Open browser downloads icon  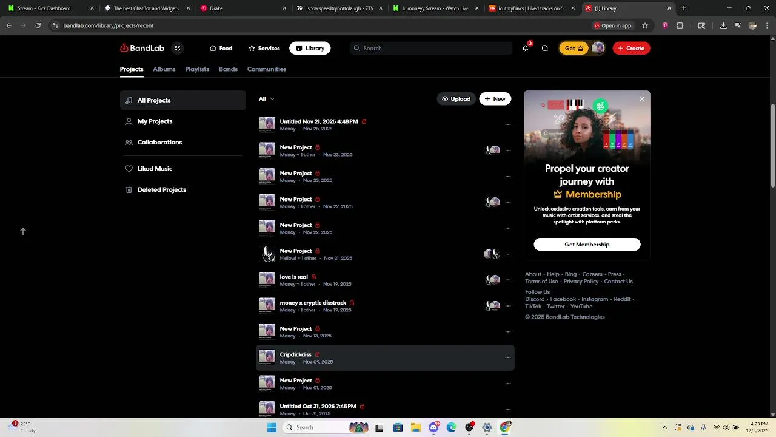tap(723, 25)
